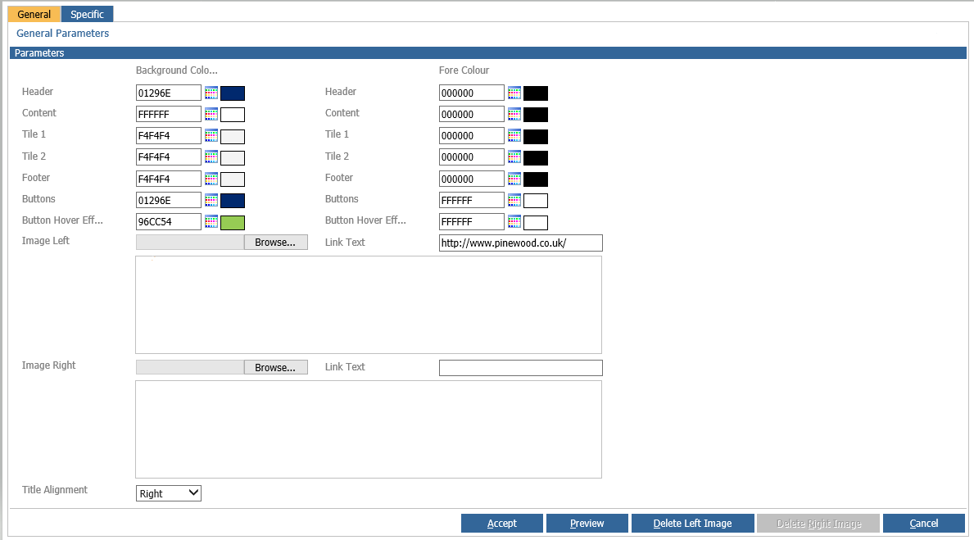
Task: Click Tile 2 fore colour hex field
Action: (x=472, y=157)
